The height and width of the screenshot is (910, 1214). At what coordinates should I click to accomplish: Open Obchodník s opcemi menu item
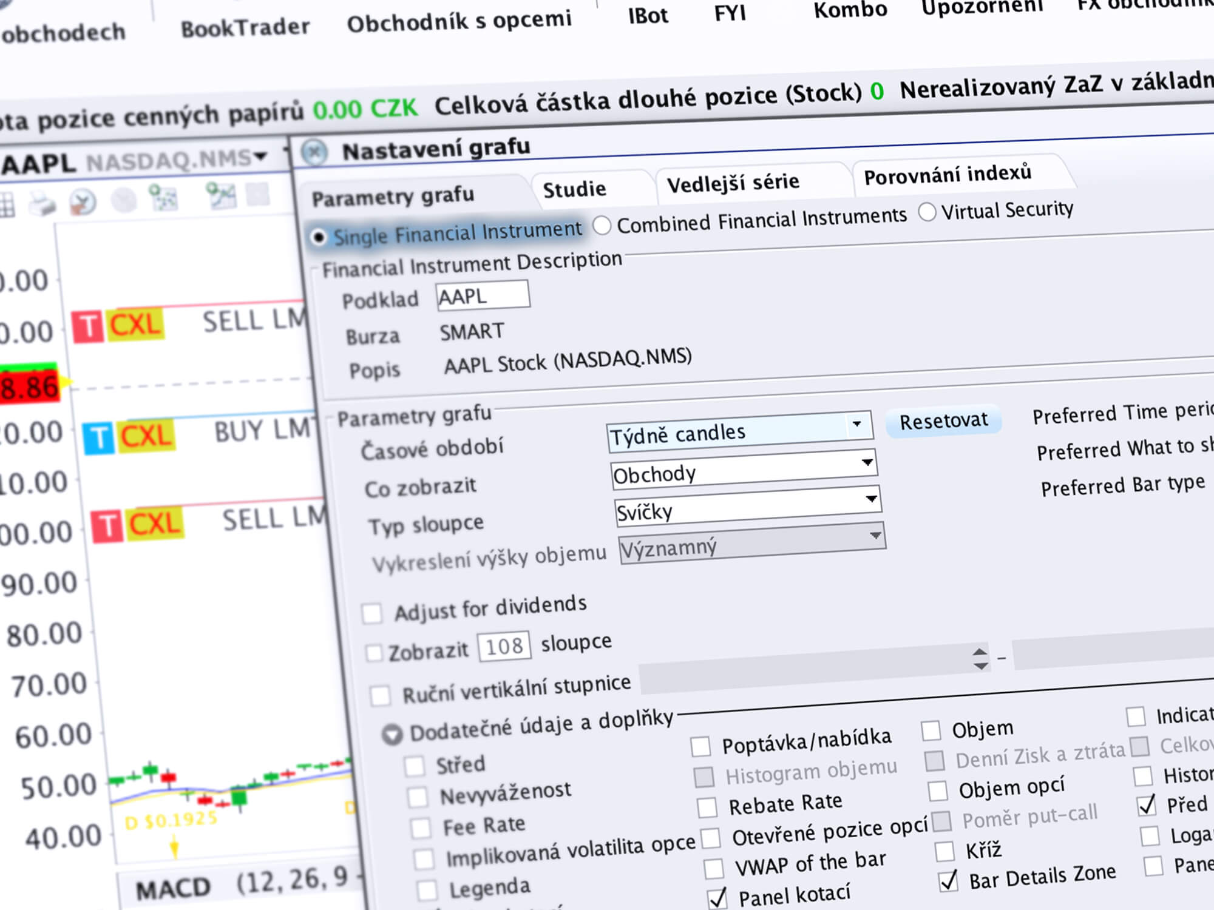click(459, 22)
